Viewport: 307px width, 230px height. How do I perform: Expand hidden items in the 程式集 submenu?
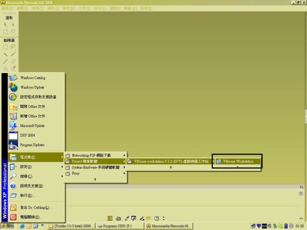click(95, 179)
